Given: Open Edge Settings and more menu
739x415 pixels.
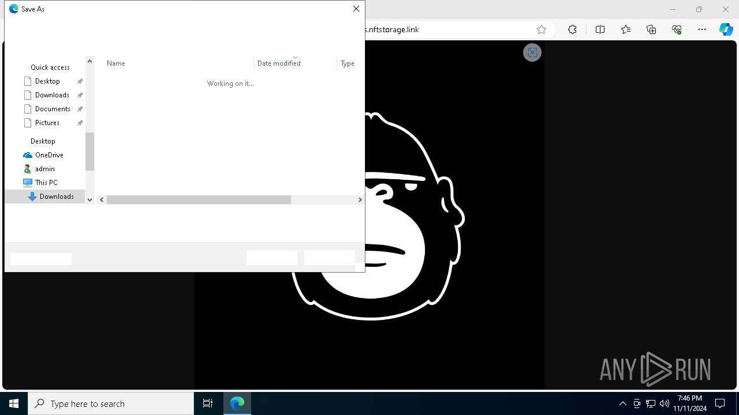Looking at the screenshot, I should (702, 29).
